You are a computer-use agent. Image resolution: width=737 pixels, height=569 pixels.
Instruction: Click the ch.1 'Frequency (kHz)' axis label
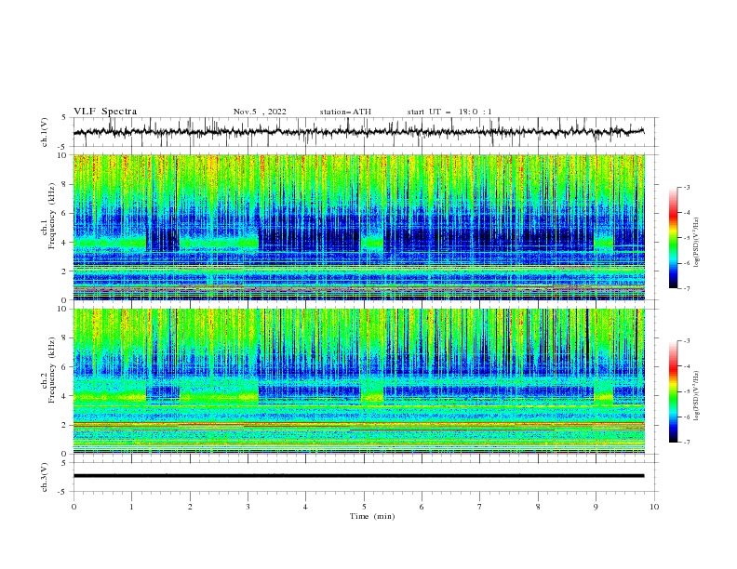pos(52,216)
